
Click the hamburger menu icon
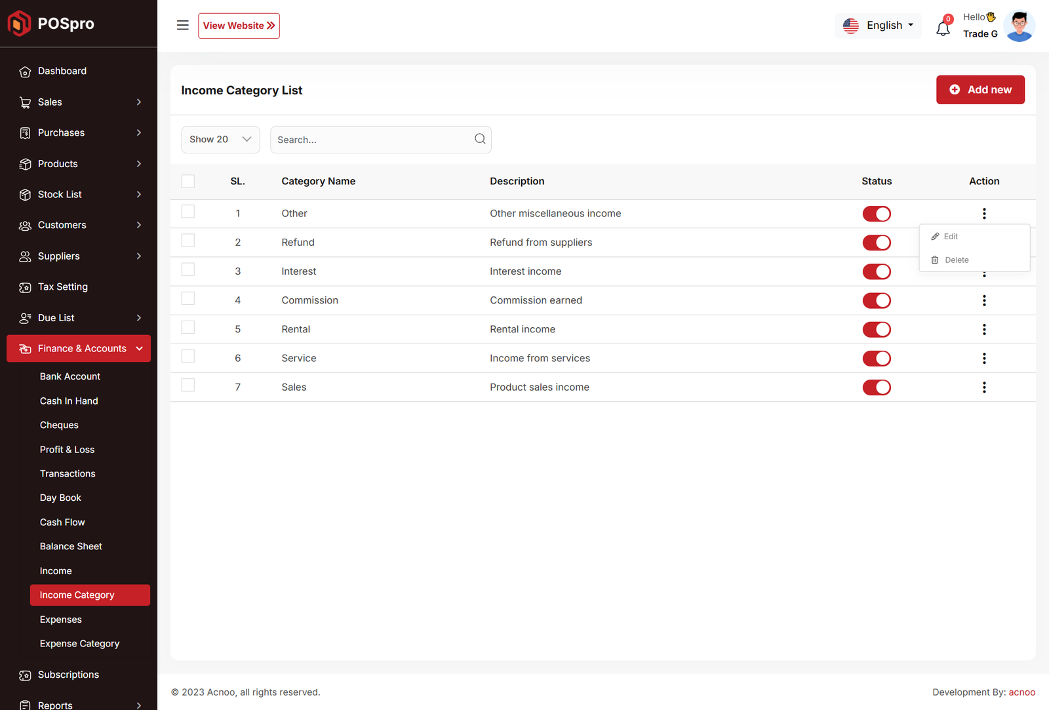click(182, 26)
